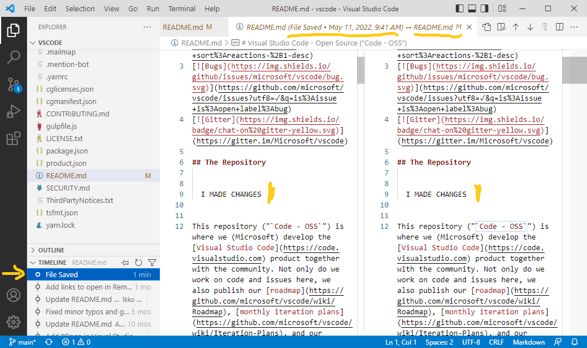Click main* branch in status bar
587x348 pixels.
(23, 342)
